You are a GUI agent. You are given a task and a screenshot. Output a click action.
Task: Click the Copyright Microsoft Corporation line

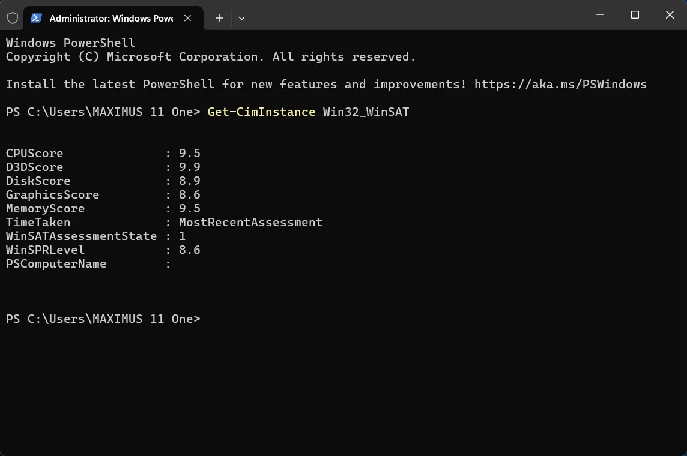pyautogui.click(x=210, y=57)
